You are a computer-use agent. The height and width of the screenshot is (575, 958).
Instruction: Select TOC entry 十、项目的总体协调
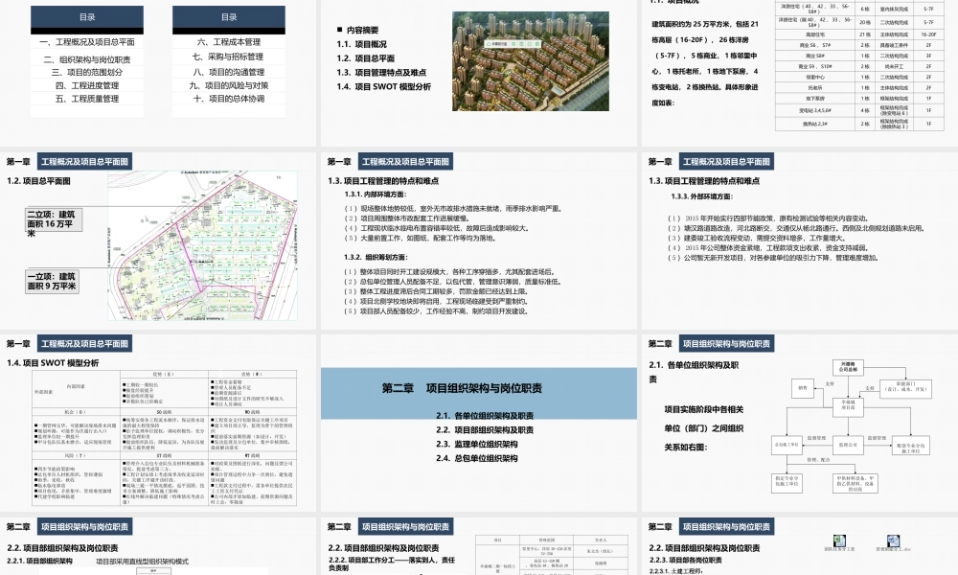(227, 98)
